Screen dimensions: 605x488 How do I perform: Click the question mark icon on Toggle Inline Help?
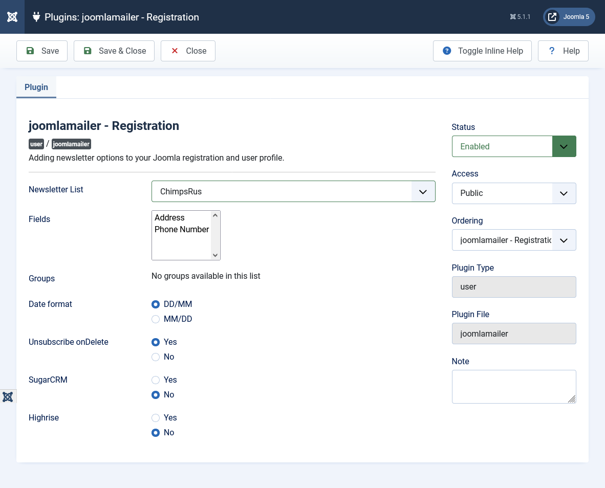pyautogui.click(x=447, y=51)
